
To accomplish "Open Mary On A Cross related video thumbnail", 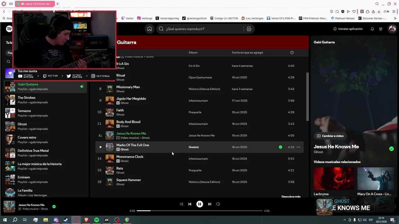I will pyautogui.click(x=375, y=179).
